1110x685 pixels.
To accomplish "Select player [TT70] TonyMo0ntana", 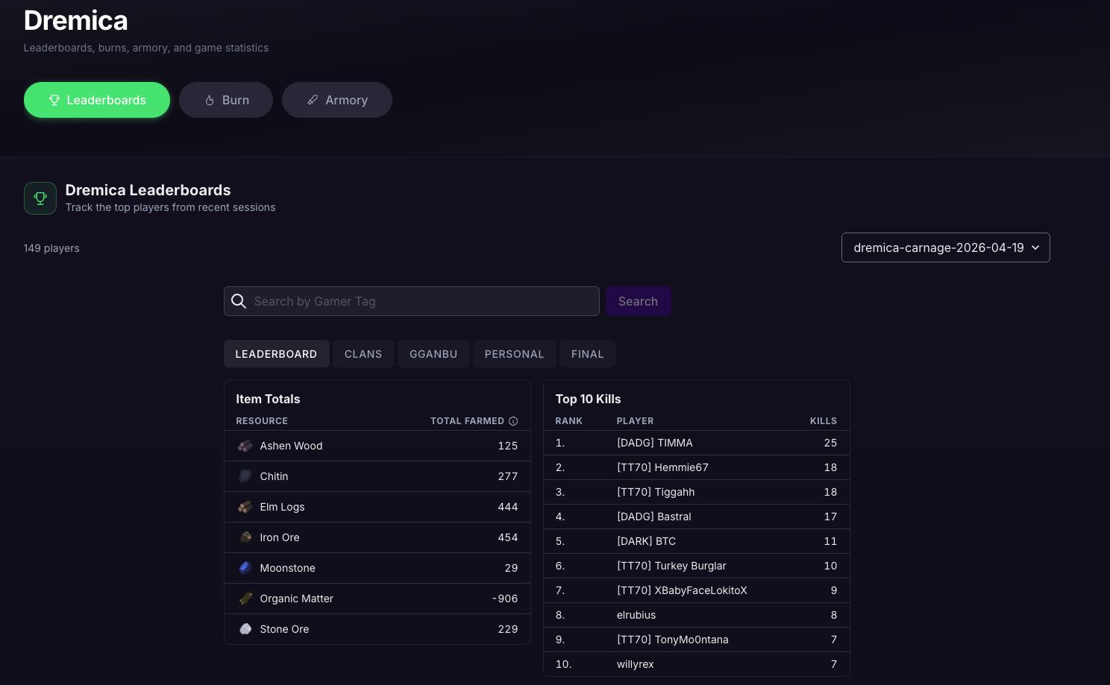I will click(x=673, y=640).
